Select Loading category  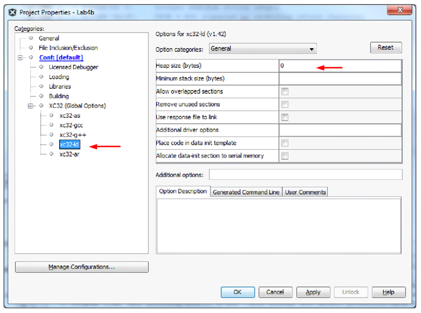[x=59, y=77]
